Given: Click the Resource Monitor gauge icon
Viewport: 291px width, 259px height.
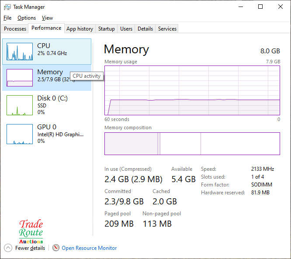Looking at the screenshot, I should [55, 248].
